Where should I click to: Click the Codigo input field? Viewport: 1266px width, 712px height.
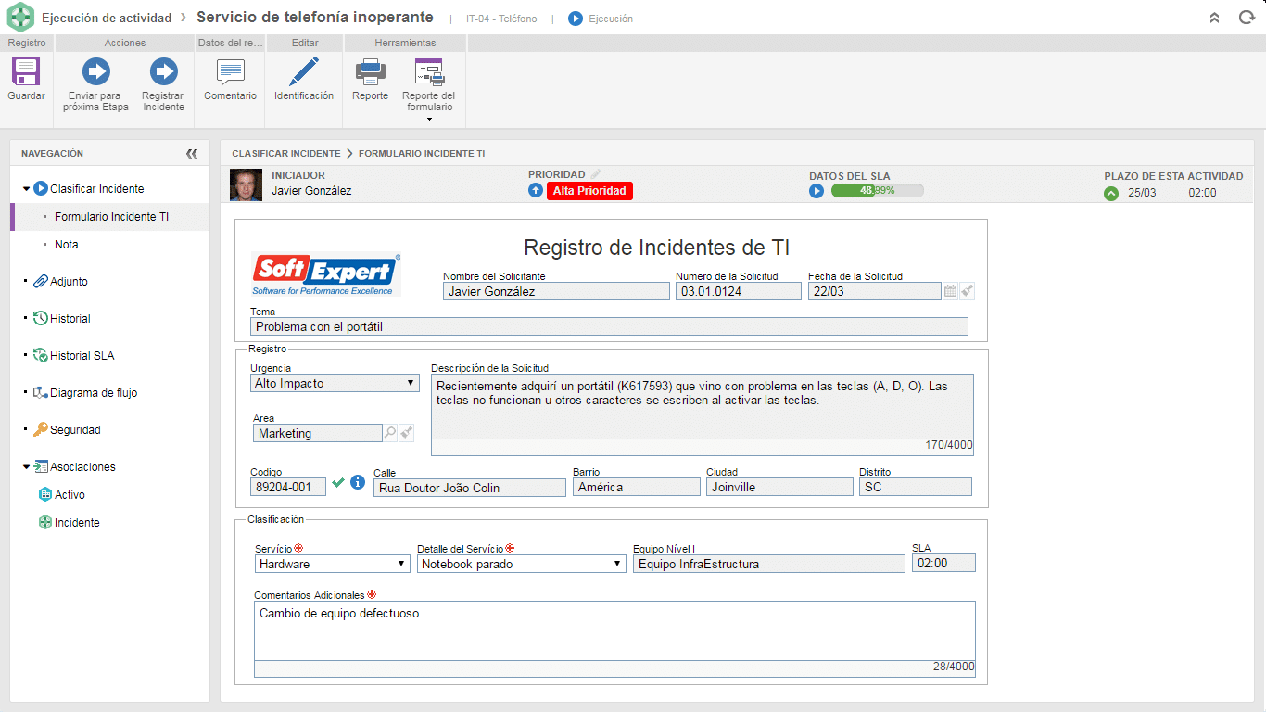288,487
